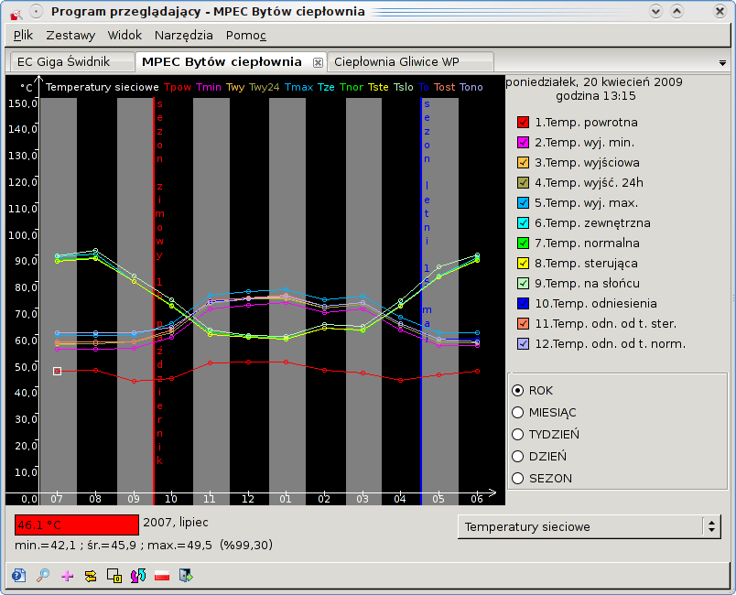This screenshot has width=736, height=595.
Task: Close the MPEC Bytów ciepłownia tab
Action: coord(318,62)
